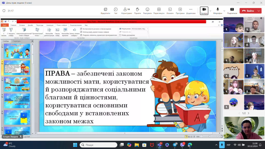
Task: Hide current slide with Скрыть слайд
Action: [x=57, y=32]
